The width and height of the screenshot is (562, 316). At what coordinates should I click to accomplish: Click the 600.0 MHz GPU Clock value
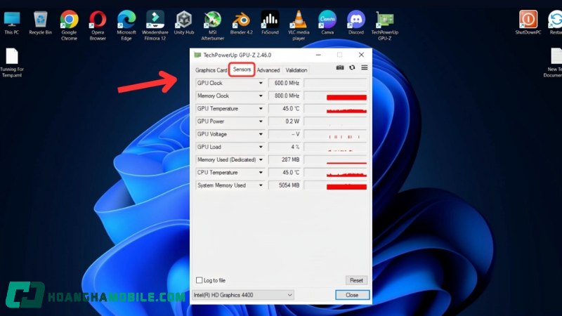285,83
